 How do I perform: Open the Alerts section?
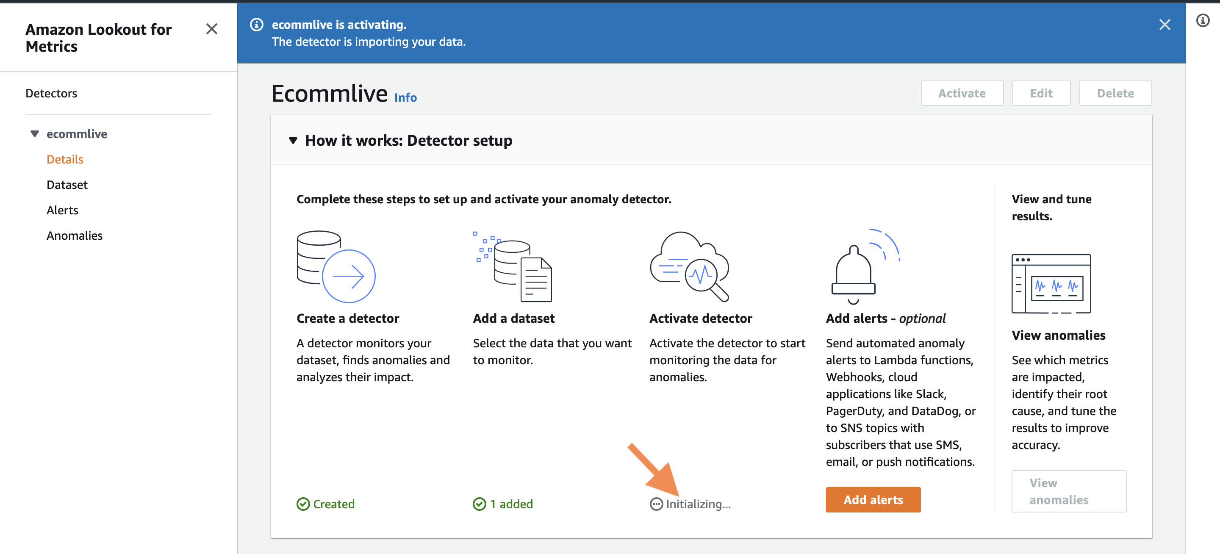[x=62, y=210]
